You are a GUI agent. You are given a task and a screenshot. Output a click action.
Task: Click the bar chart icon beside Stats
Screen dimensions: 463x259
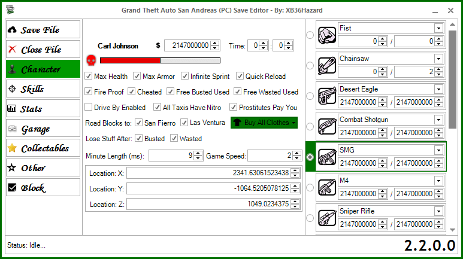pos(12,108)
